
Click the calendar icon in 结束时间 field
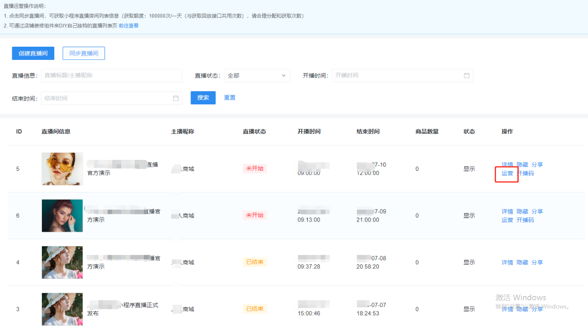coord(176,98)
